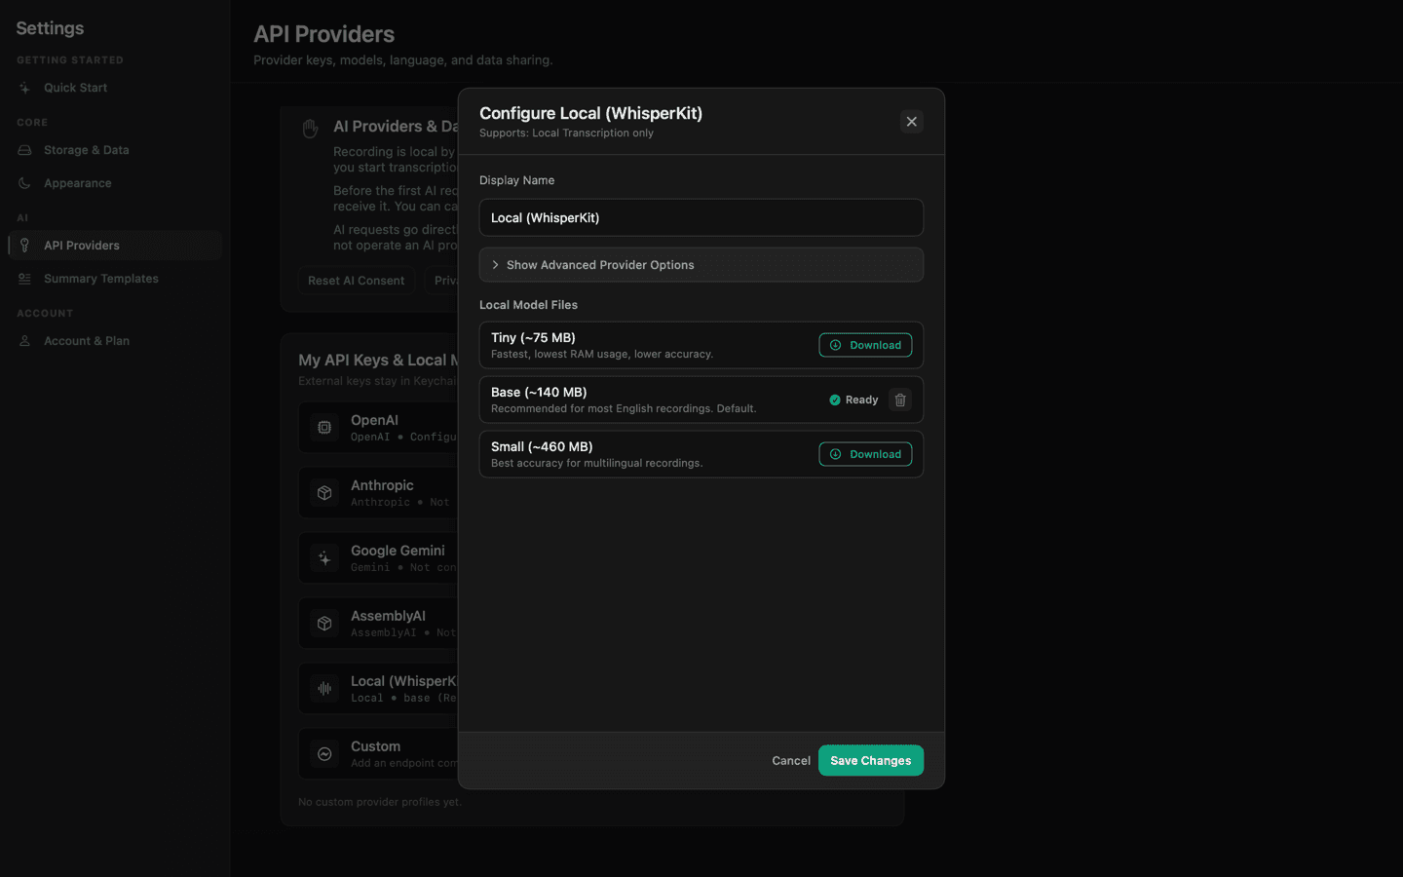Expand Show Advanced Provider Options
1403x877 pixels.
pos(701,265)
